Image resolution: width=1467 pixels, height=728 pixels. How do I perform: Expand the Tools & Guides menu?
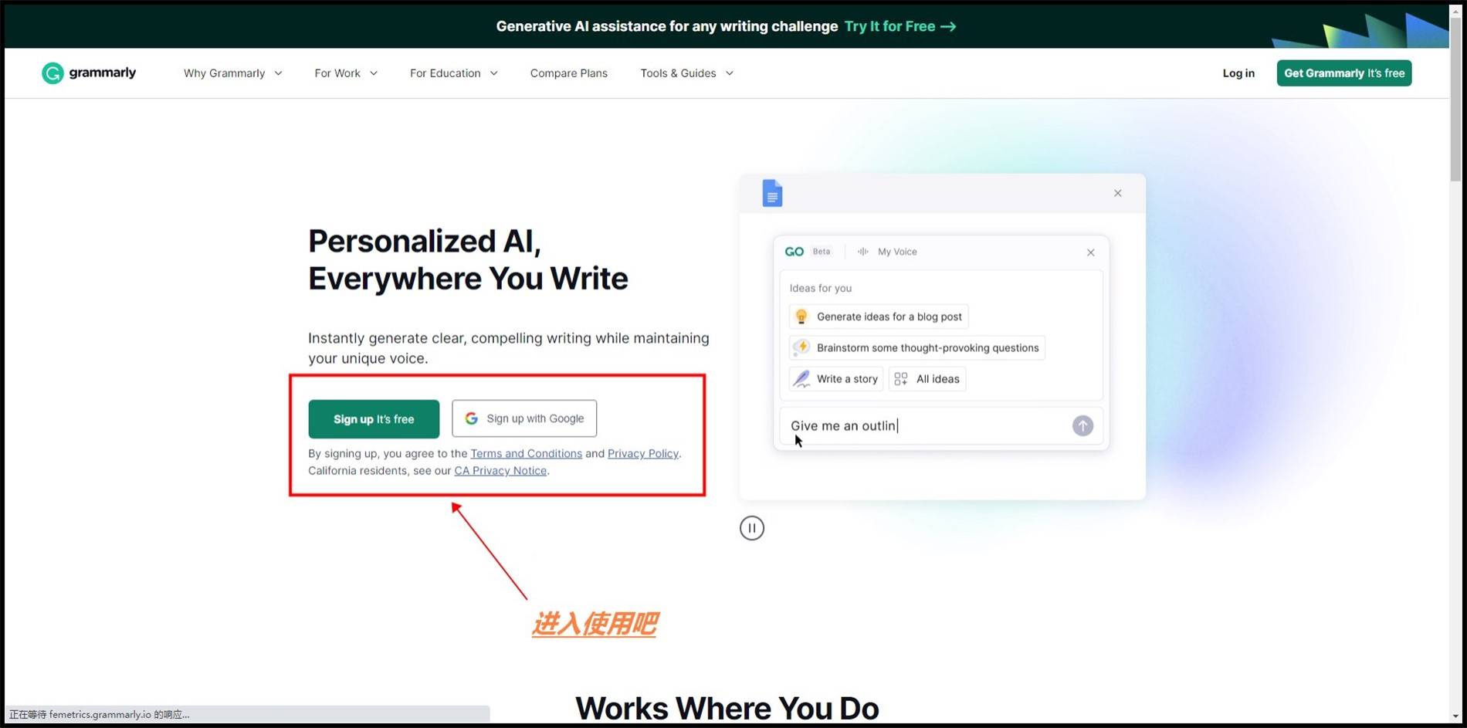pyautogui.click(x=686, y=73)
